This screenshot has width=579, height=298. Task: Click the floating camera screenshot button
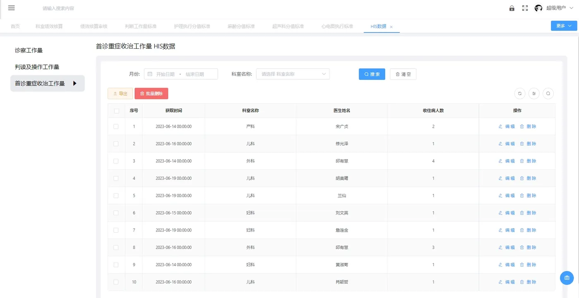(x=567, y=278)
